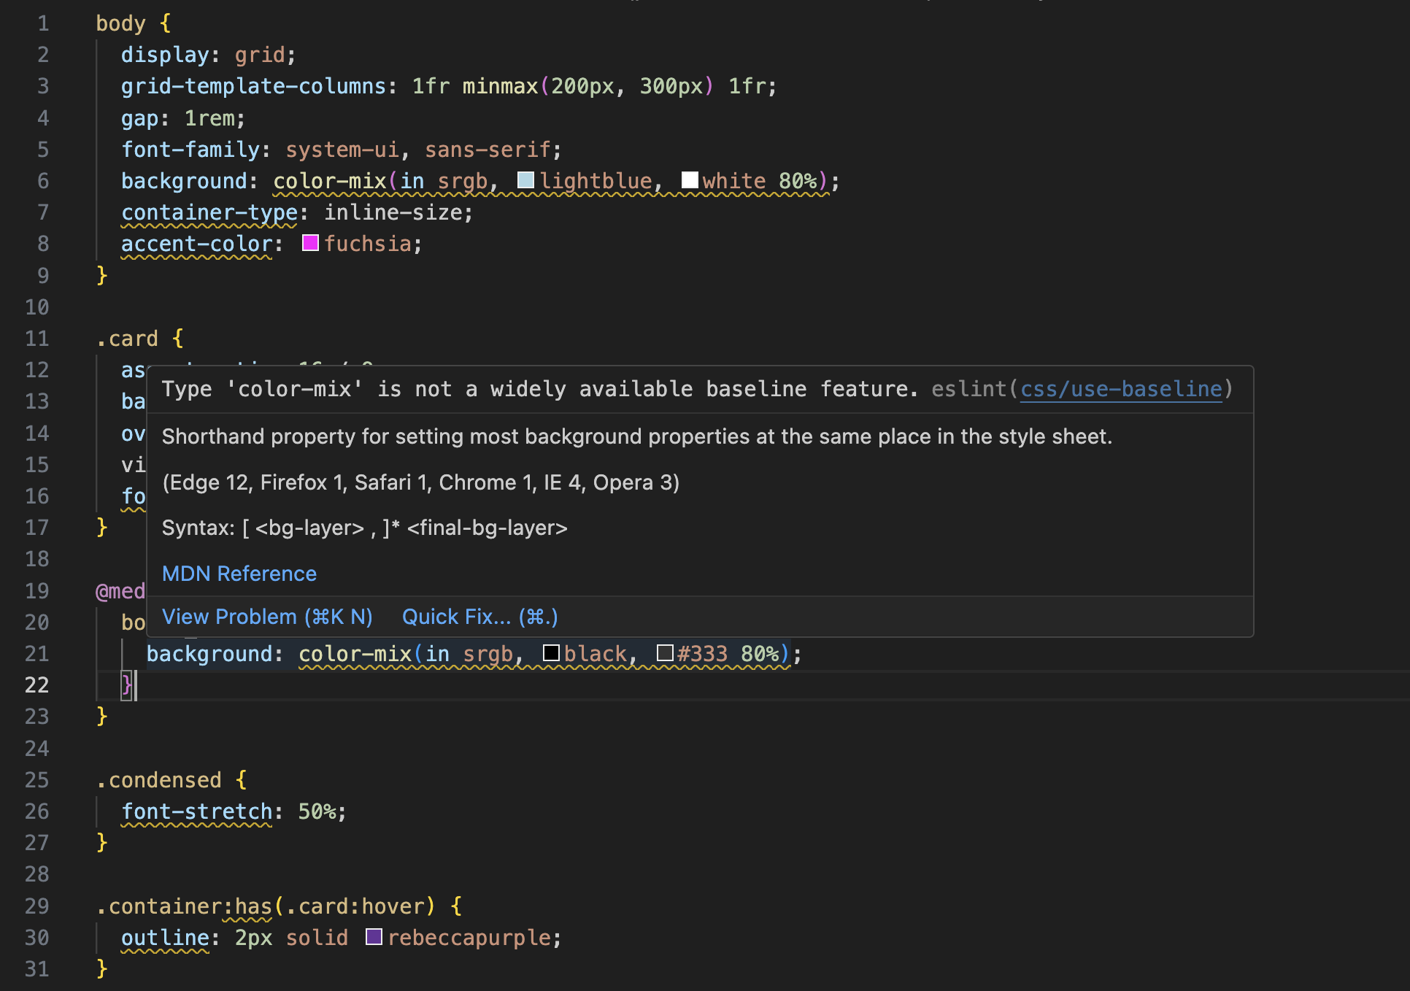The width and height of the screenshot is (1410, 991).
Task: Select line number 22 in the gutter
Action: (x=36, y=685)
